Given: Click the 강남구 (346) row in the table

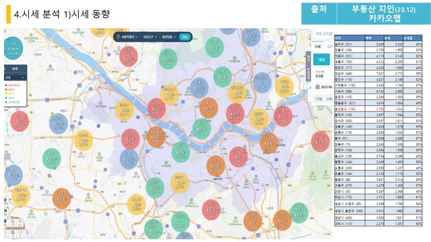Looking at the screenshot, I should coord(378,73).
